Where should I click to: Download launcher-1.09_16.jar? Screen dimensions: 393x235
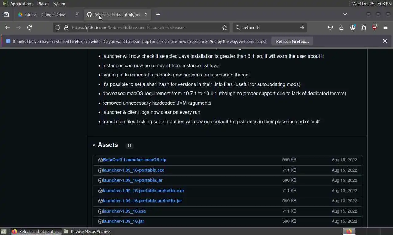(x=123, y=221)
